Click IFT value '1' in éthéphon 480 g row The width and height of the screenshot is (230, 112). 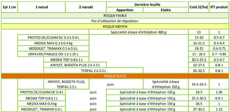219,32
